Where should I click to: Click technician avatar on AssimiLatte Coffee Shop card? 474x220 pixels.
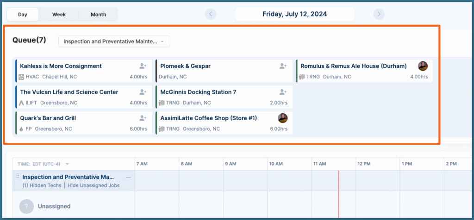point(282,118)
